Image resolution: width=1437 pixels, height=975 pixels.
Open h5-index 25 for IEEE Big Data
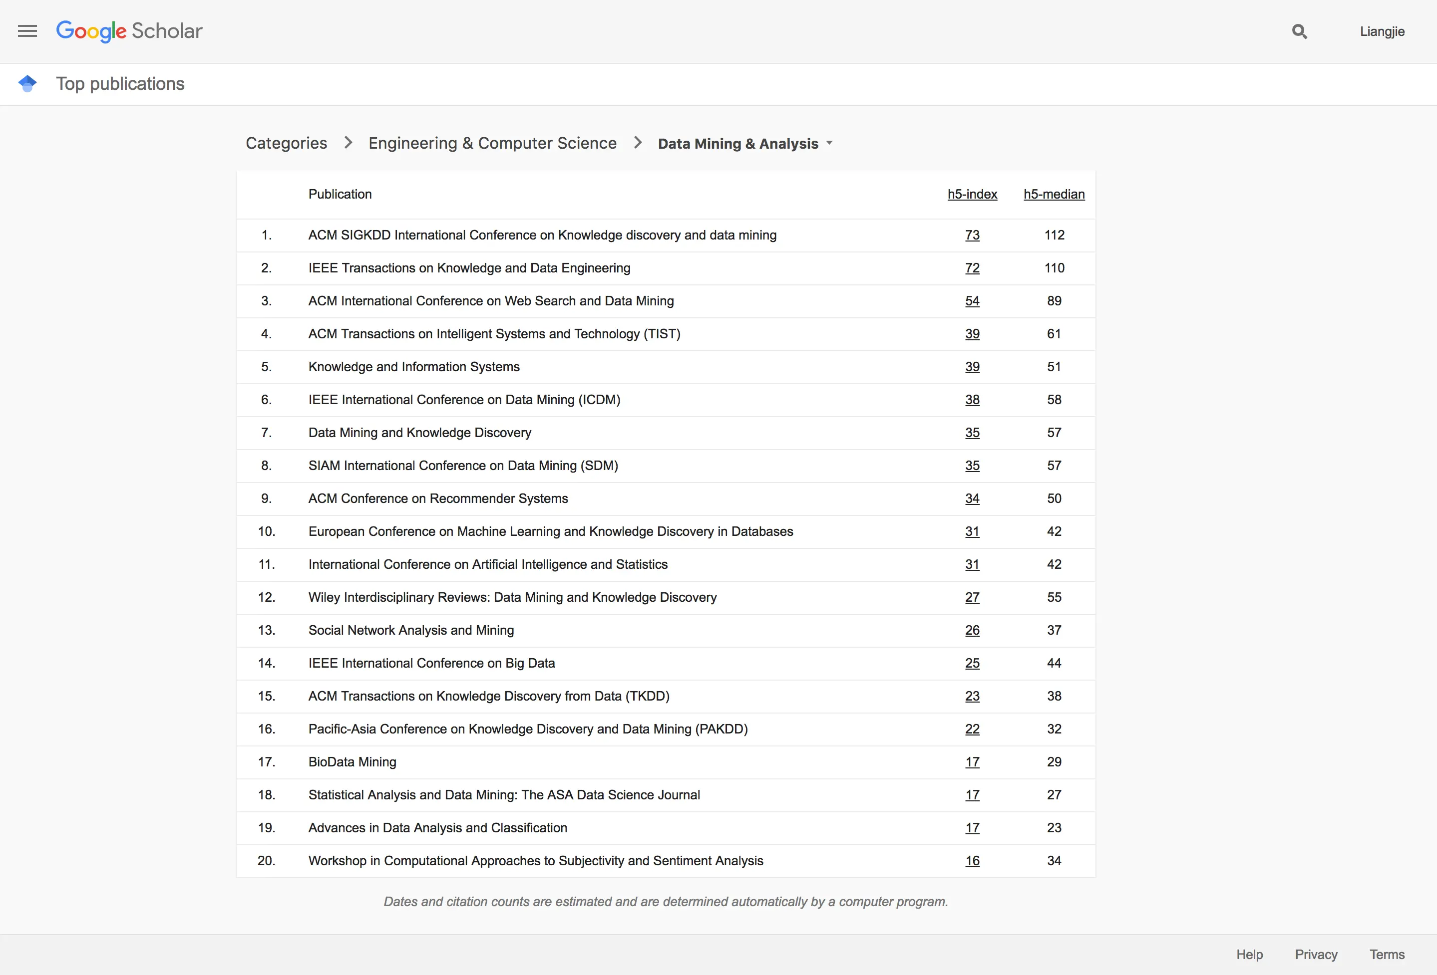pos(972,663)
